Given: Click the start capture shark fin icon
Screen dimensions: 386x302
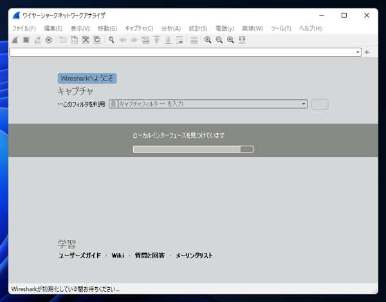Looking at the screenshot, I should 15,40.
